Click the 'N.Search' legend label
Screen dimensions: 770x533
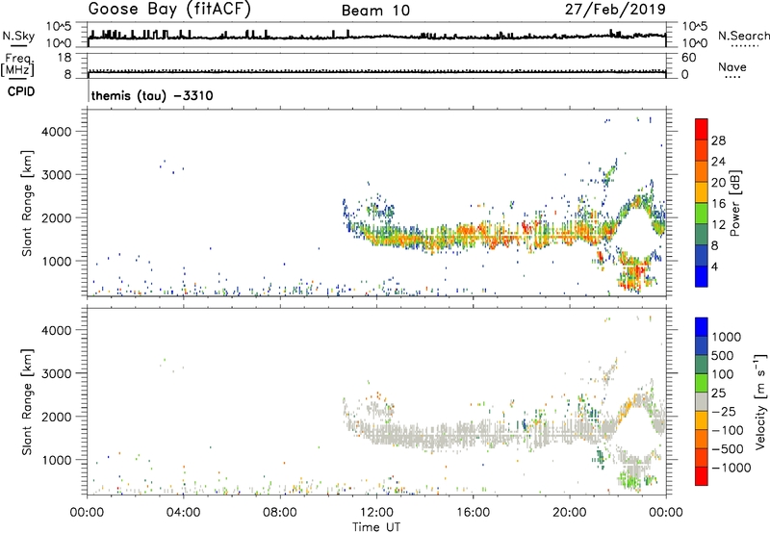pyautogui.click(x=743, y=36)
